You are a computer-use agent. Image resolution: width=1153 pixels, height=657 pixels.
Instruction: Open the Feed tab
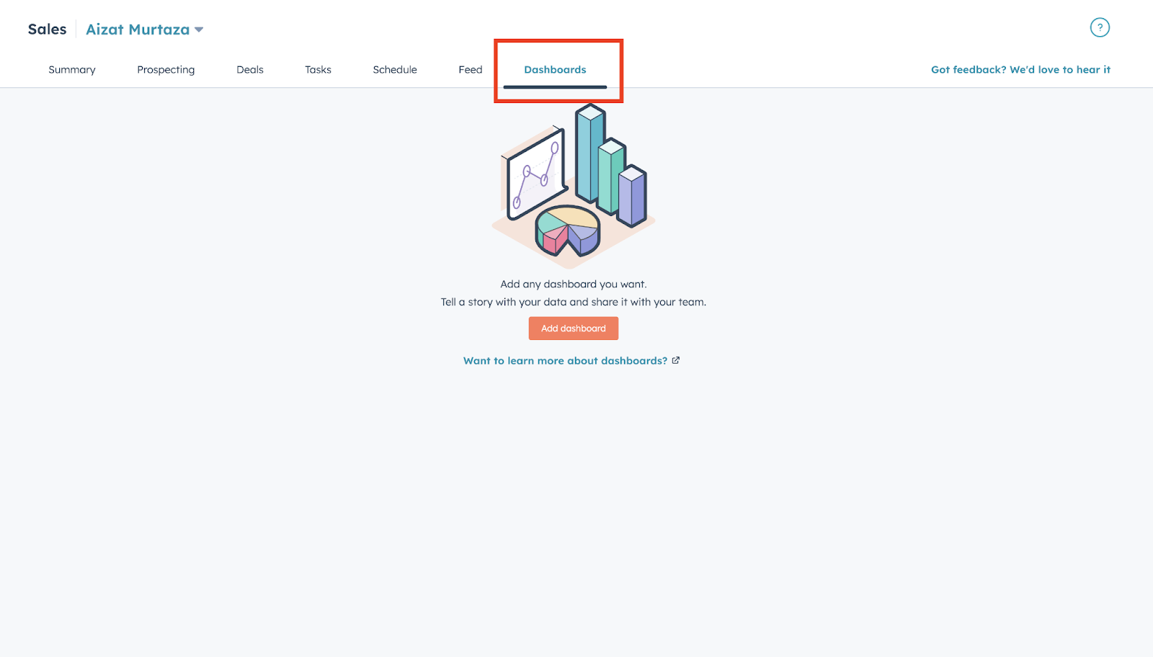pyautogui.click(x=471, y=70)
